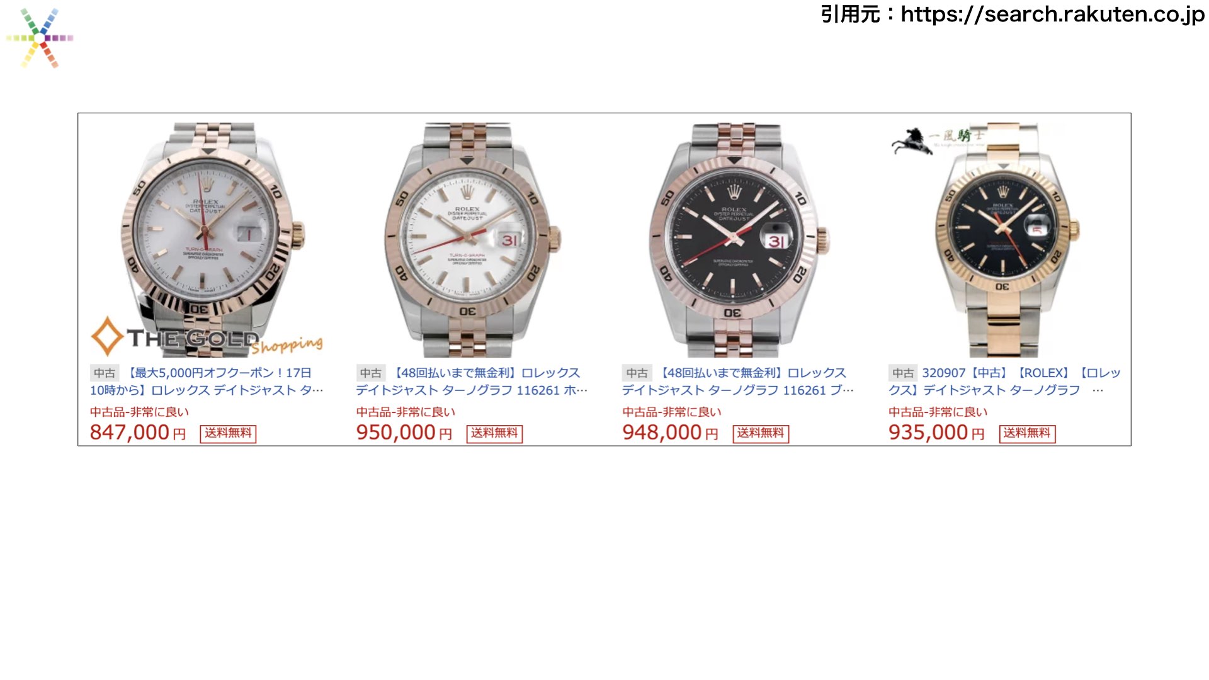The height and width of the screenshot is (680, 1209).
Task: Open the white dial watch with THE GOLD watermark
Action: [208, 239]
